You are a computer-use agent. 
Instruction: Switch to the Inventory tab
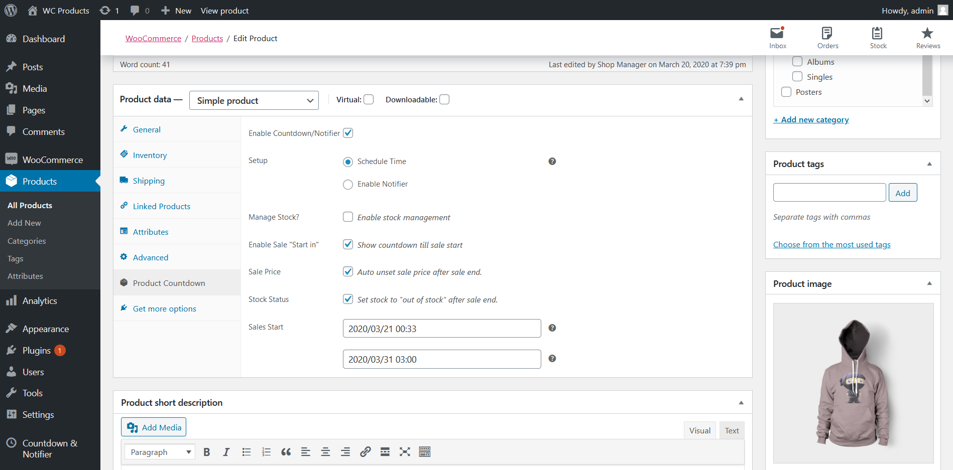click(x=149, y=155)
